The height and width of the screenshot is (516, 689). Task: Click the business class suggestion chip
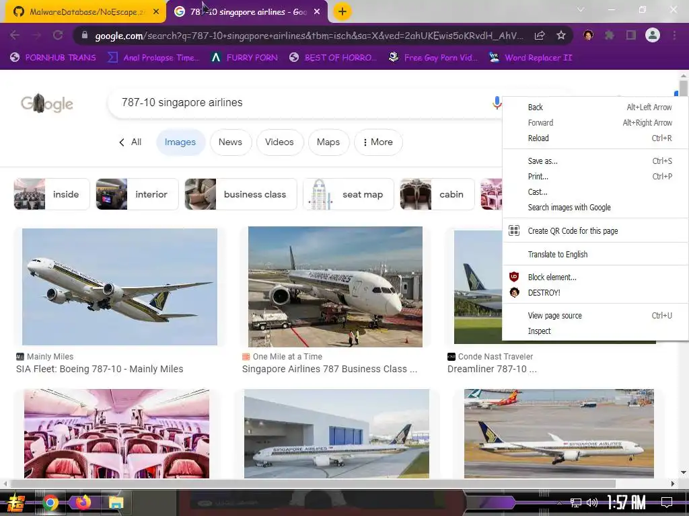click(x=241, y=194)
